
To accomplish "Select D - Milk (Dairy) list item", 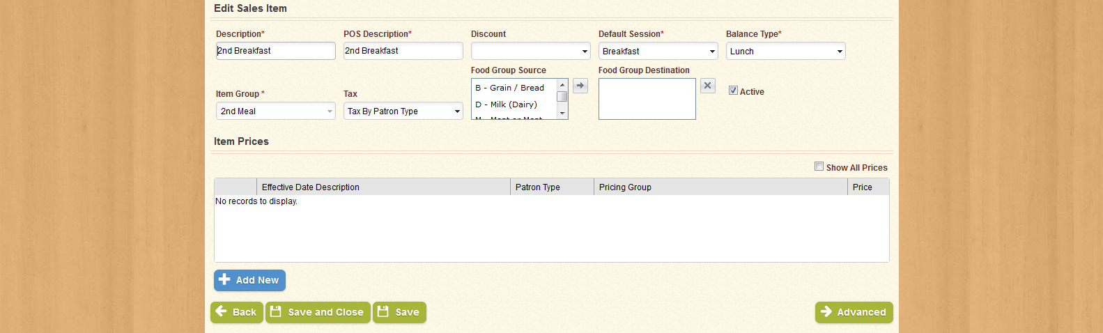I will (x=507, y=104).
